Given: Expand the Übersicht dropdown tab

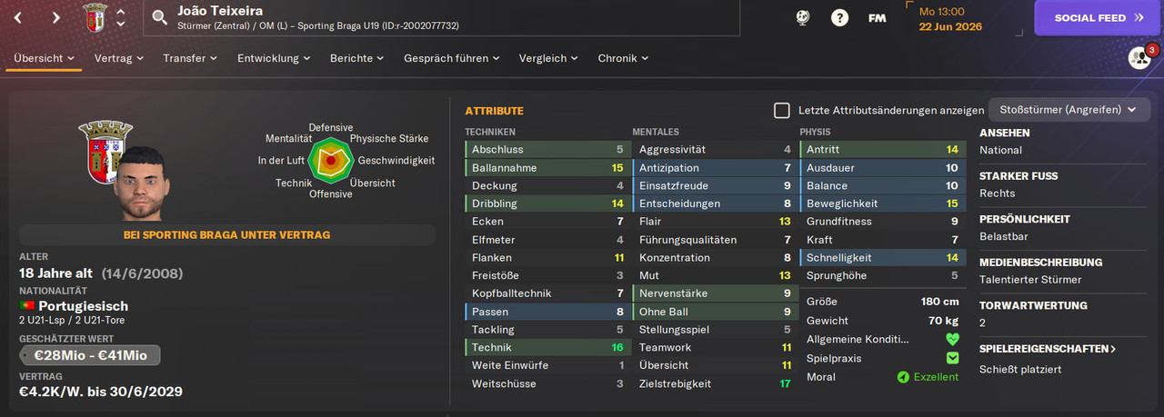Looking at the screenshot, I should coord(44,58).
